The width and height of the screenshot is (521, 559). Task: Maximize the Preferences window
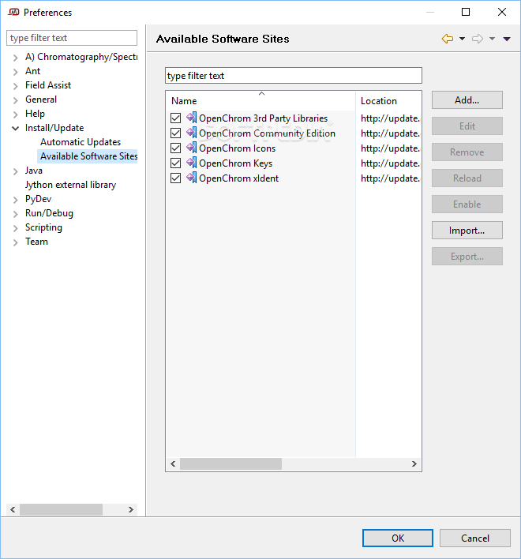466,12
